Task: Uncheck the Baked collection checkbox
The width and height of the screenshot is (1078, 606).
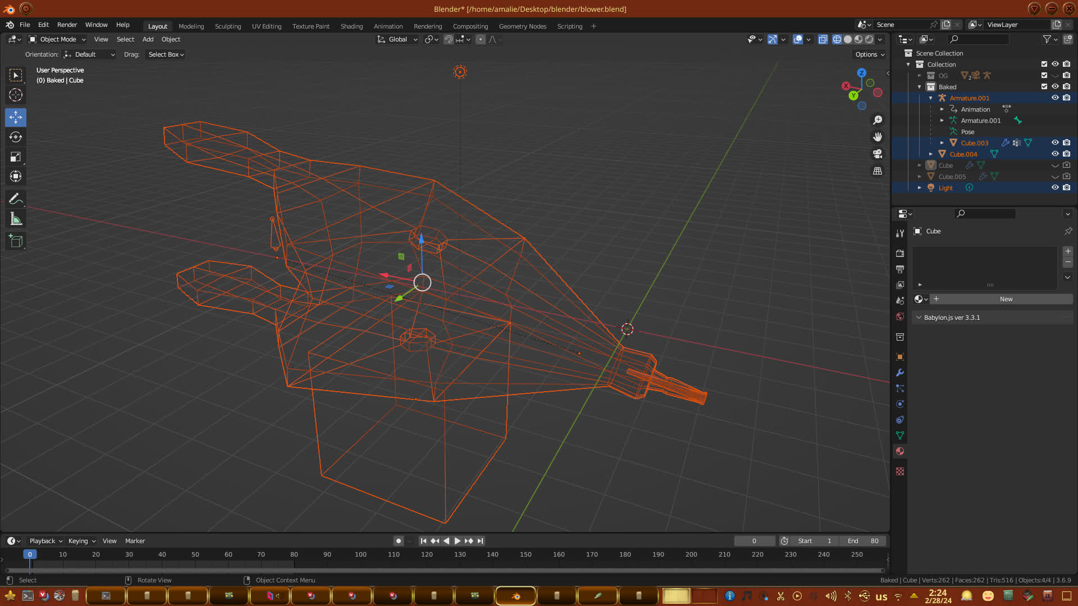Action: 1044,86
